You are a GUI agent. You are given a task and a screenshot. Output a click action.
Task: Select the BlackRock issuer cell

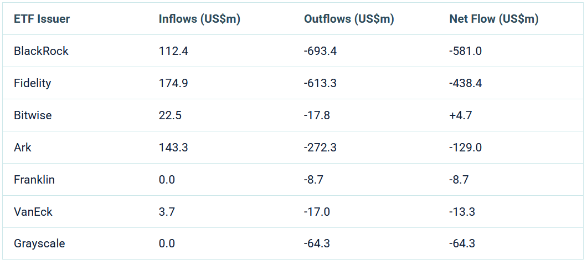pos(42,51)
